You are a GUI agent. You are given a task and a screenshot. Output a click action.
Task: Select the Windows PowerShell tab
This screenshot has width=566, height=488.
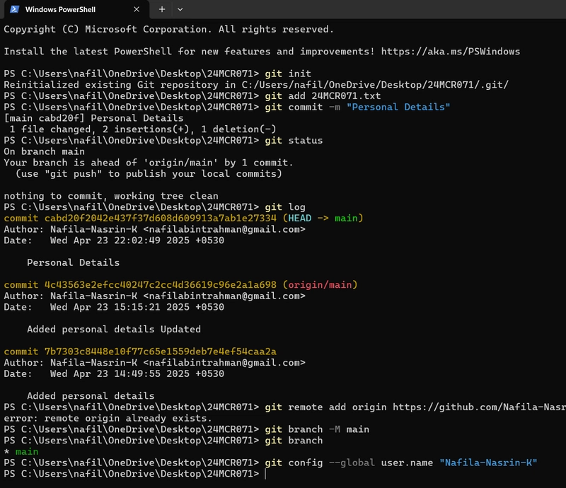(x=76, y=10)
